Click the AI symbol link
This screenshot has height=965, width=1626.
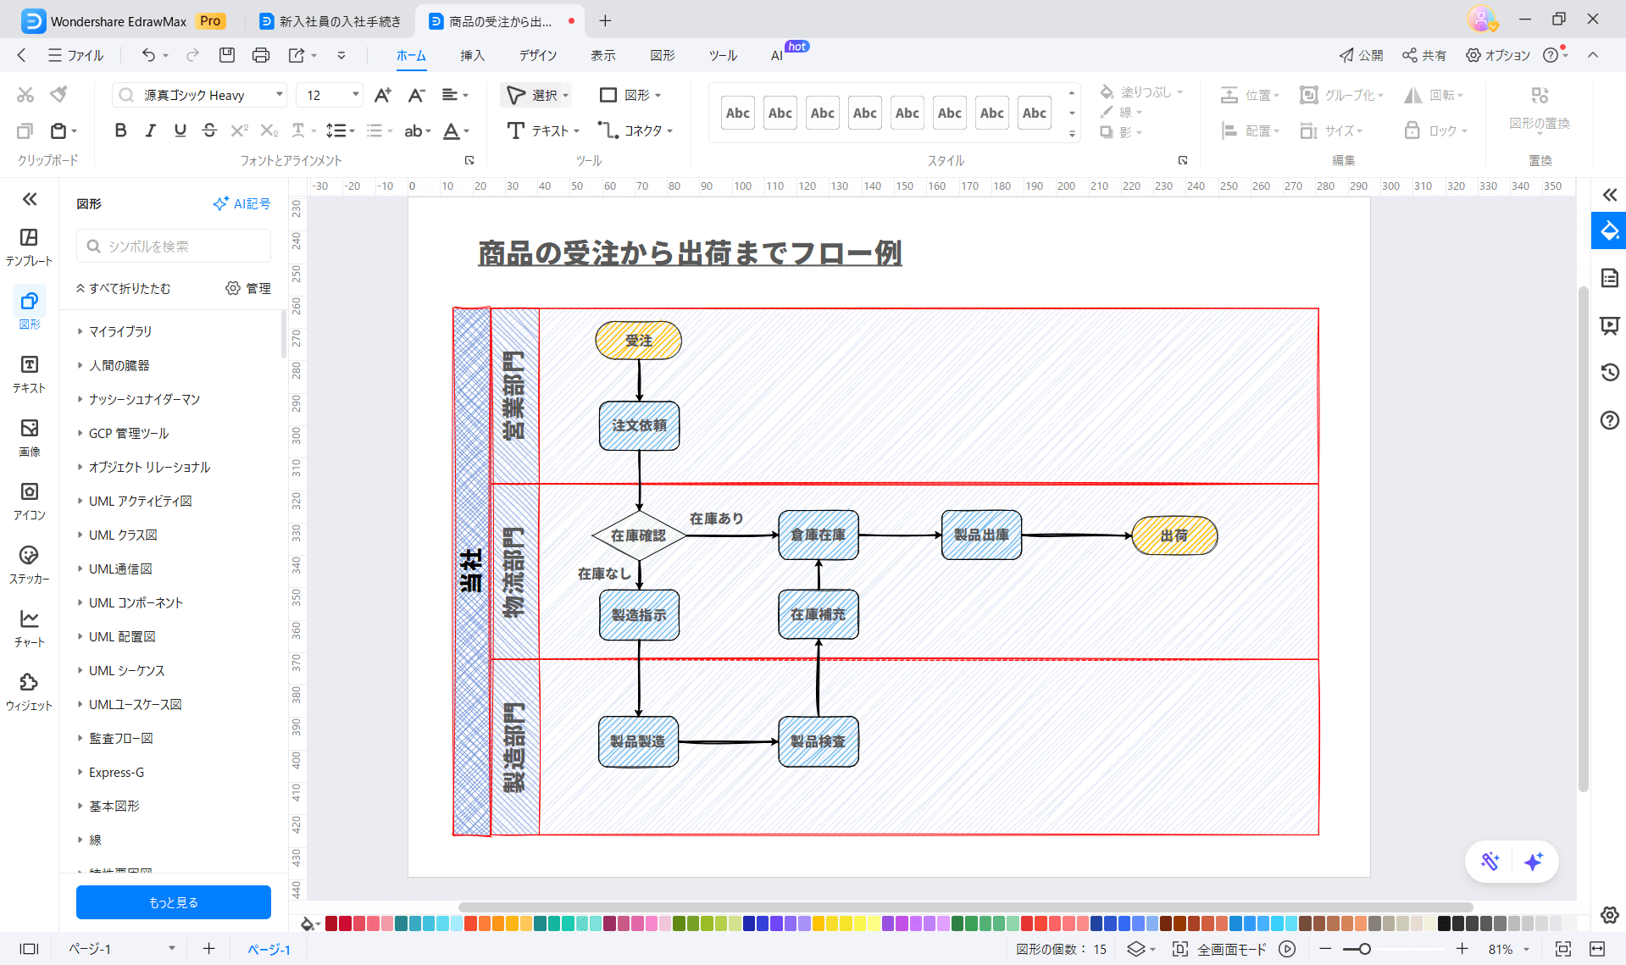(x=241, y=203)
